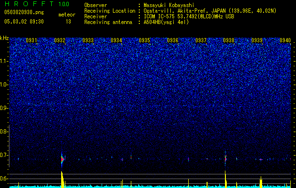Click the 0937 time marker
The height and width of the screenshot is (188, 296).
click(x=201, y=40)
